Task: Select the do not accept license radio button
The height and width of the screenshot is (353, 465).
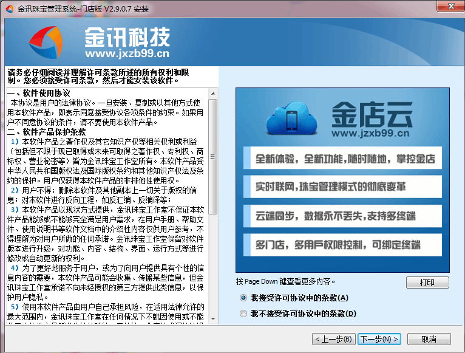Action: pos(243,314)
